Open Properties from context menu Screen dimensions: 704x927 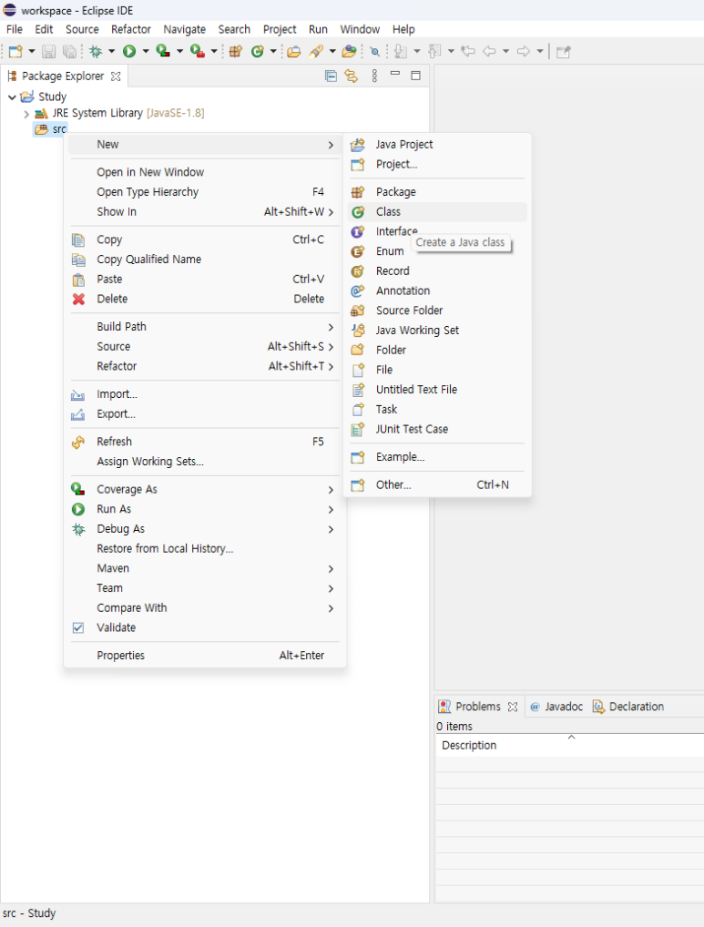[204, 656]
